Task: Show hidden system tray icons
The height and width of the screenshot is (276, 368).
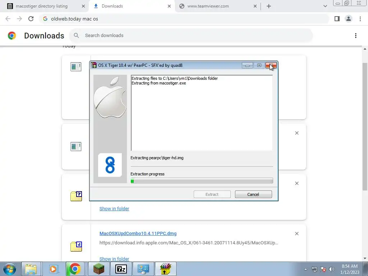Action: point(305,269)
